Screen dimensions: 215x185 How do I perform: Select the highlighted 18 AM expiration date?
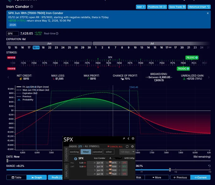pos(36,48)
